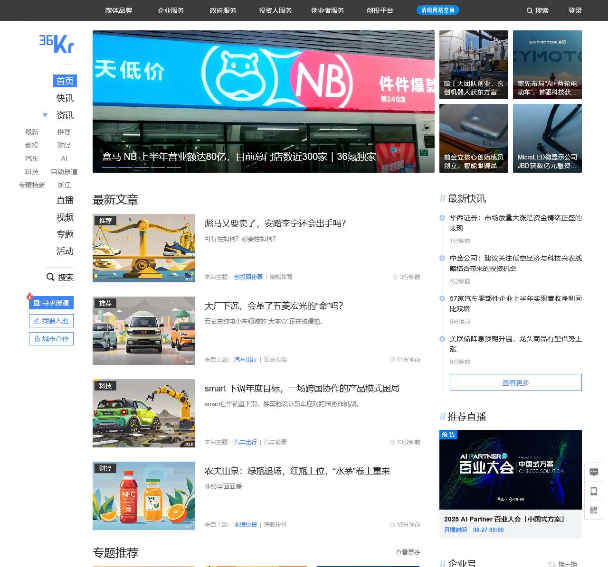Click the 换一换 refresh icon
Screen dimensions: 608x567
tap(551, 564)
